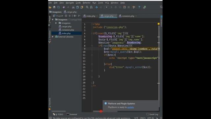This screenshot has height=119, width=211.
Task: Open Settings via the wrench icon
Action: (134, 7)
